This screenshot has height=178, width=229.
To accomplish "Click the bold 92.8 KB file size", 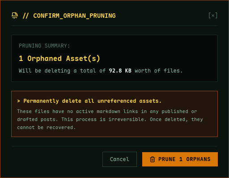I will pyautogui.click(x=120, y=71).
